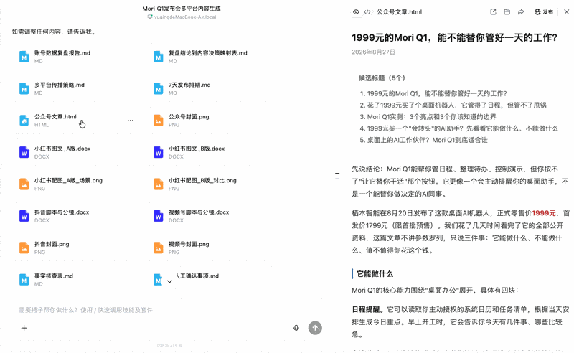Click host name yuqingdeMacBook-Air.local
Viewport: 574px width, 353px height.
pos(185,17)
